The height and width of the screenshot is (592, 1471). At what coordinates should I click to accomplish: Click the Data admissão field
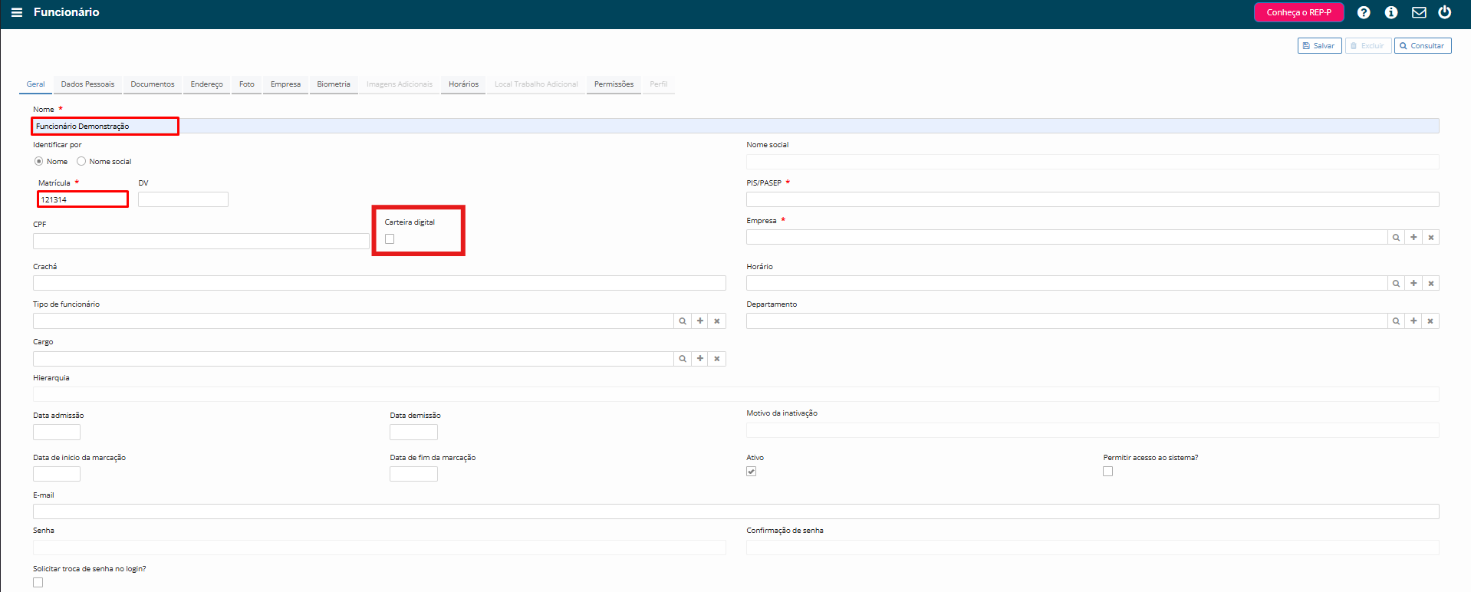[57, 432]
